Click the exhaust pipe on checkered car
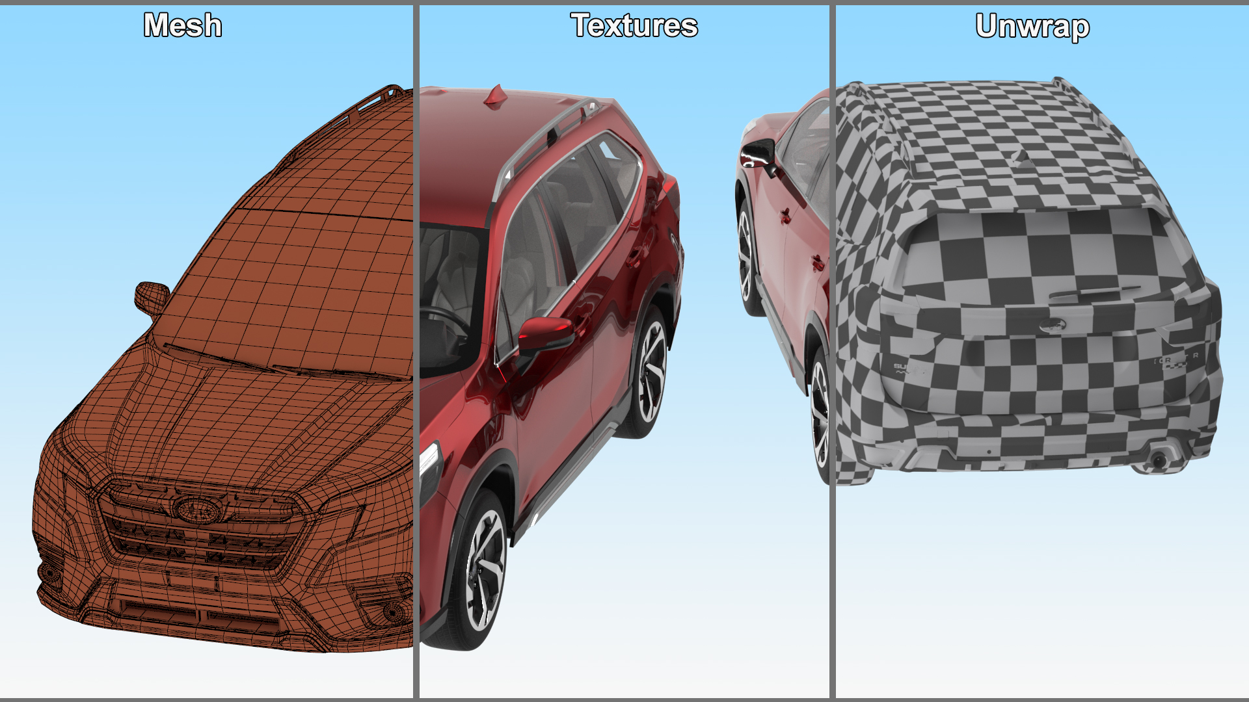The image size is (1249, 702). pyautogui.click(x=1159, y=460)
